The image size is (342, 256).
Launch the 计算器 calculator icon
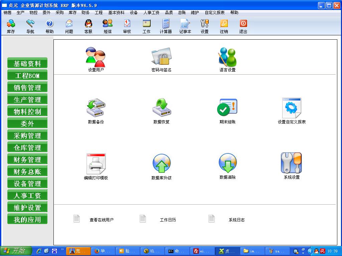(x=166, y=26)
